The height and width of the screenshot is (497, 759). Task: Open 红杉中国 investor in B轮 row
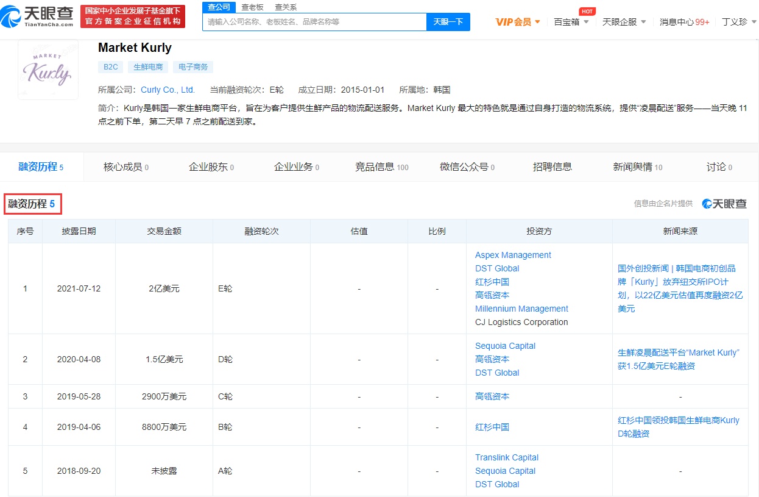coord(492,427)
